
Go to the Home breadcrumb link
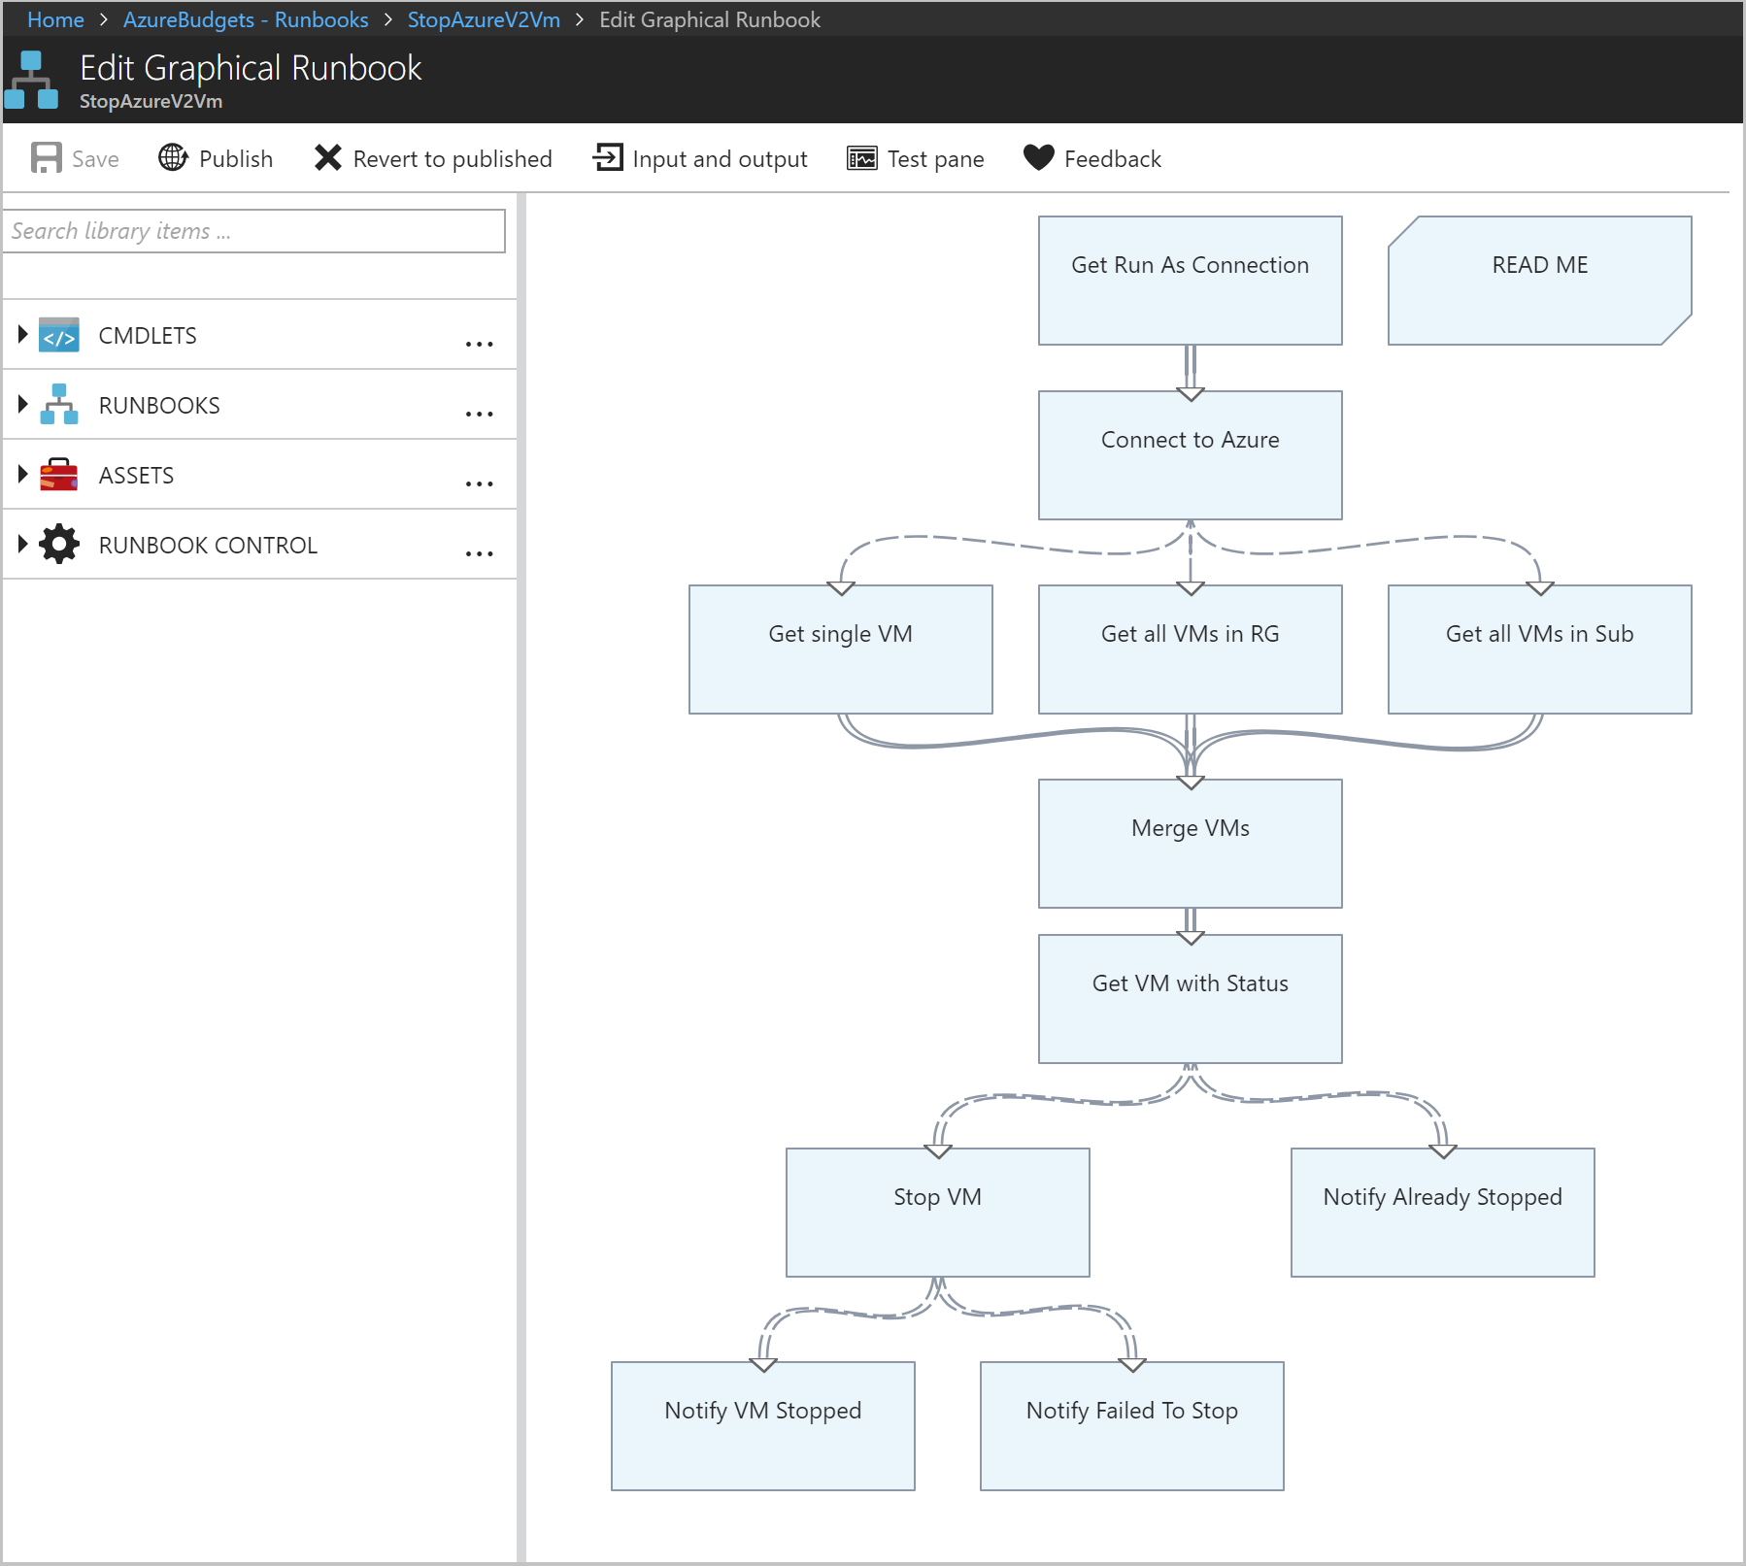point(55,19)
